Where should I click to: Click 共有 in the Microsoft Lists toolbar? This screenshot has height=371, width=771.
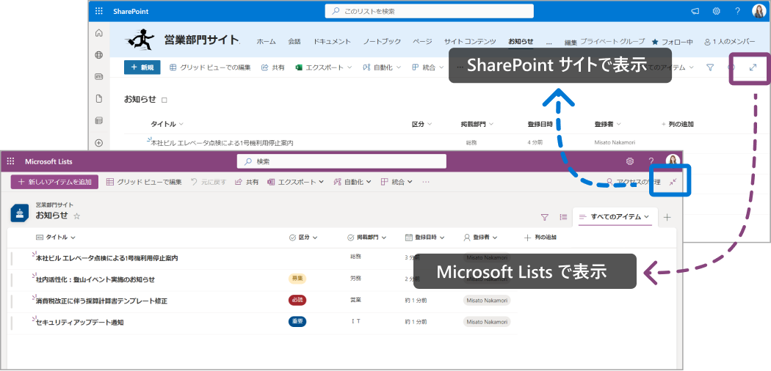pyautogui.click(x=247, y=182)
